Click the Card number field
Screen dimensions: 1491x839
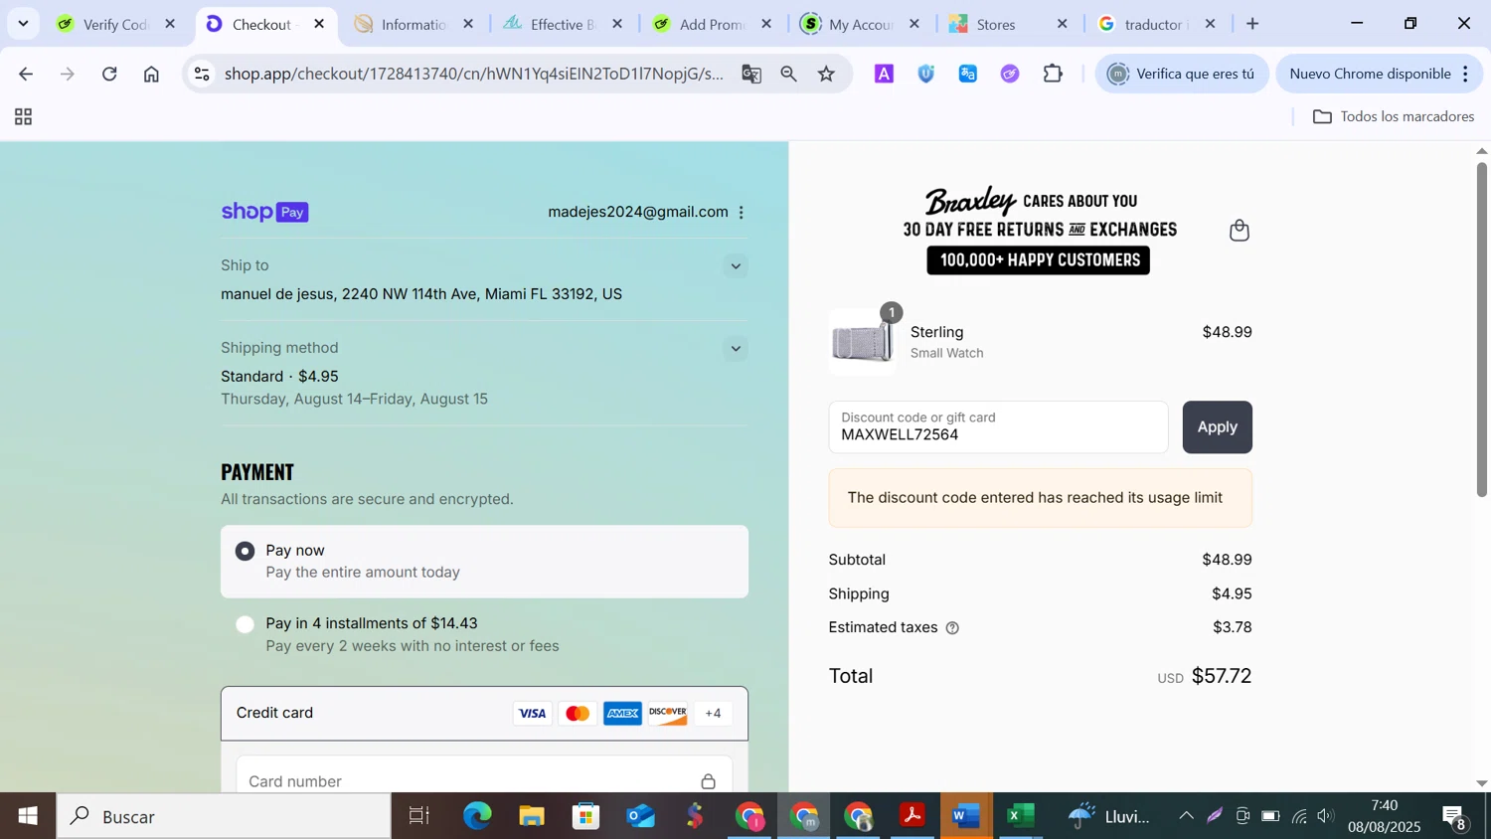point(484,775)
